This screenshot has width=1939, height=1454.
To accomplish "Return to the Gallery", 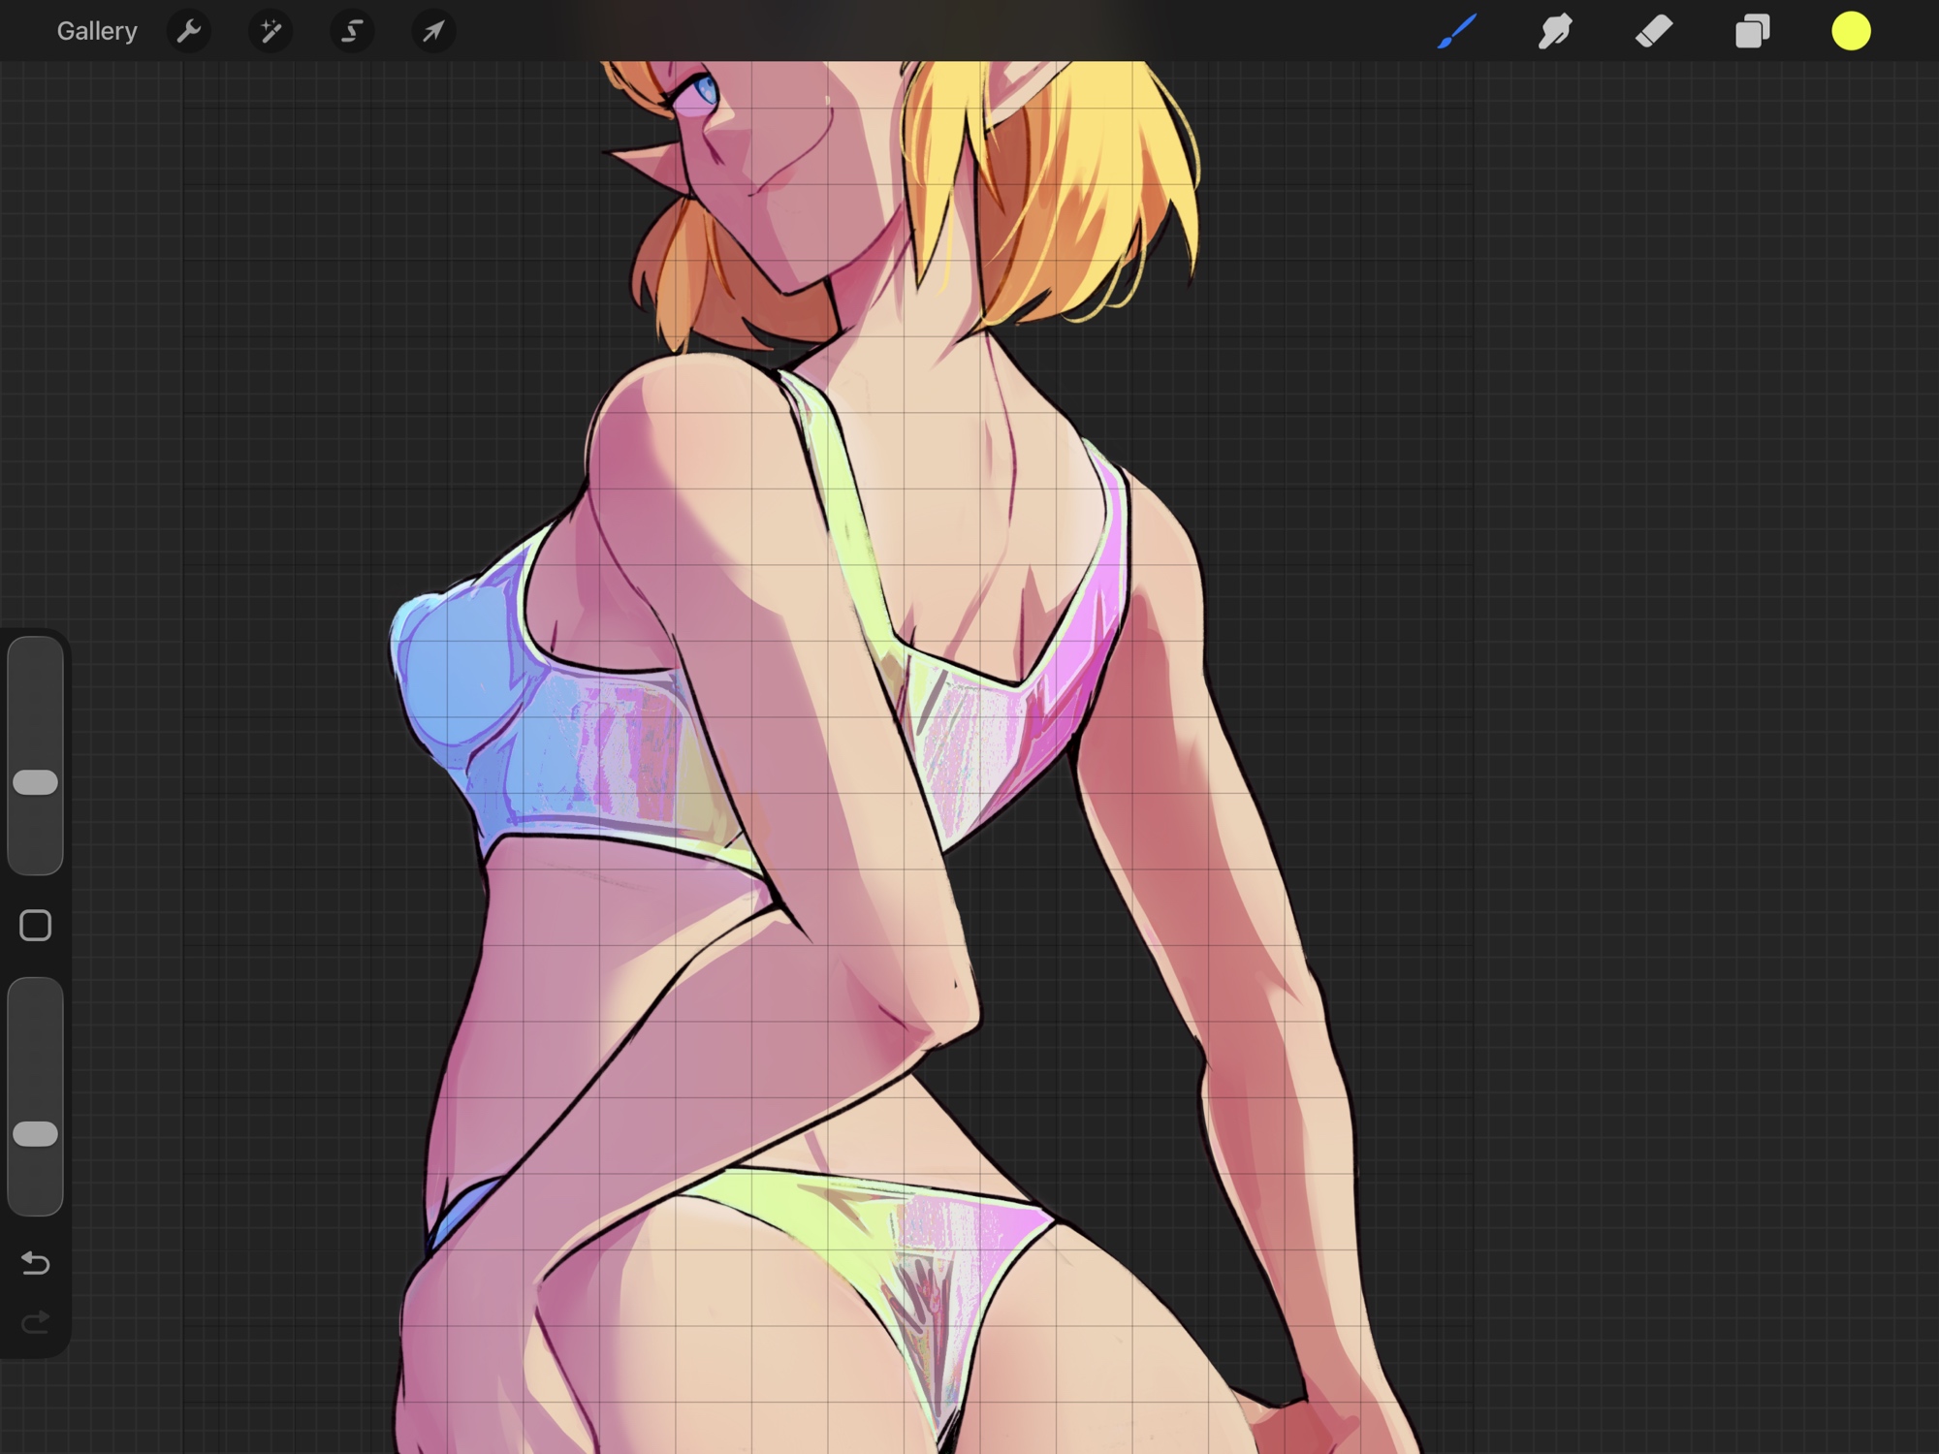I will (96, 31).
